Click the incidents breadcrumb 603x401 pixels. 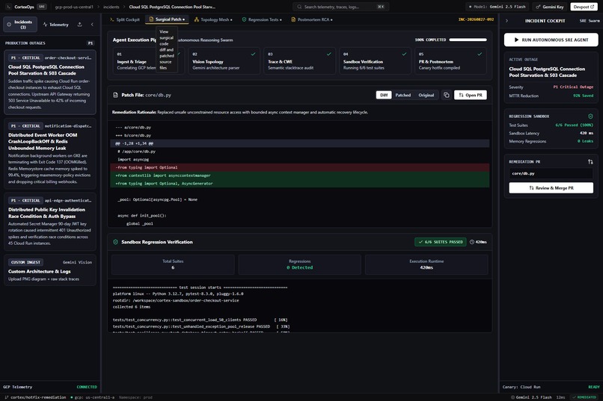pos(111,7)
